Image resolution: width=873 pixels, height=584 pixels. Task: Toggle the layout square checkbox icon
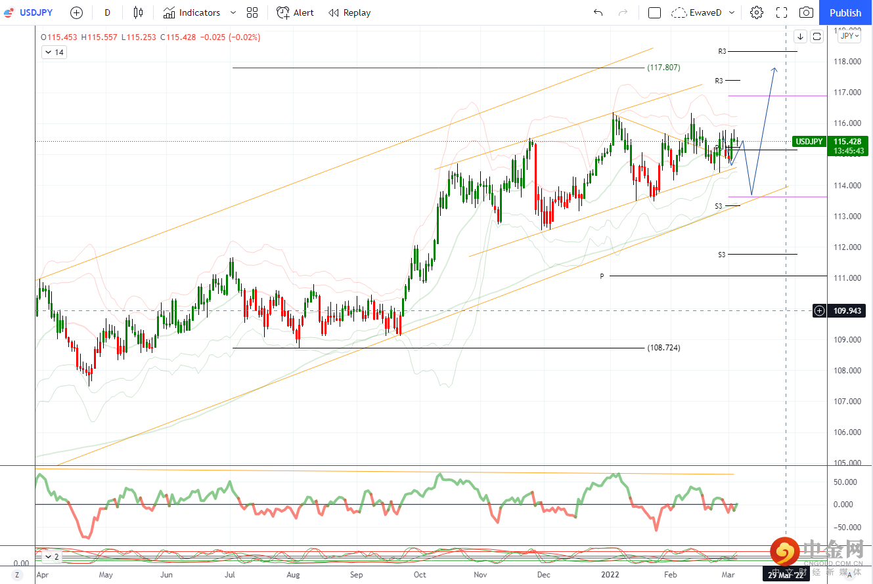click(x=654, y=12)
